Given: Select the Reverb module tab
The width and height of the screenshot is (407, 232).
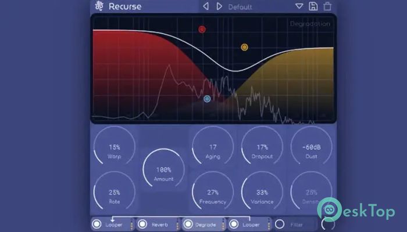Looking at the screenshot, I should point(159,224).
